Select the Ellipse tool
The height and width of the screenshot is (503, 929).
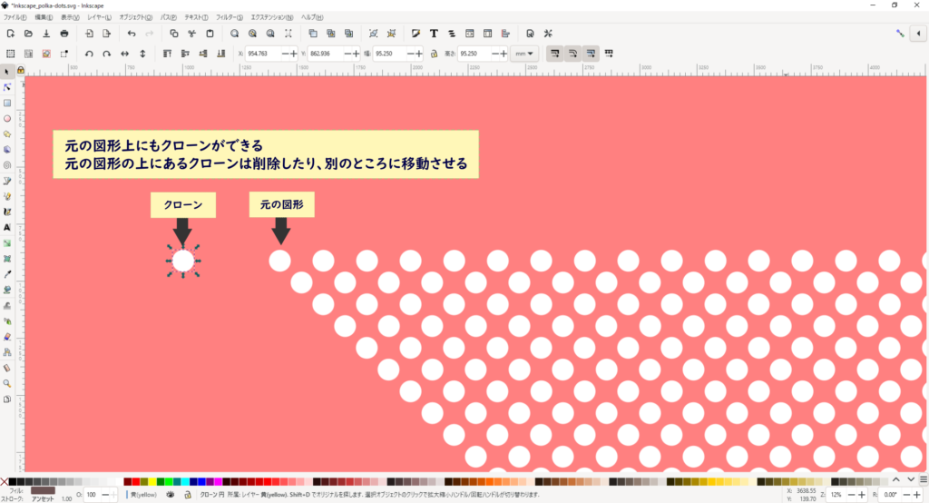[7, 119]
